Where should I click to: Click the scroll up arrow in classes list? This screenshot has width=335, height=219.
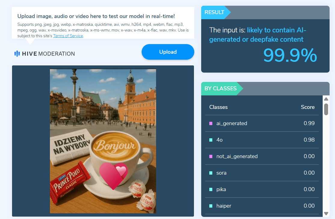click(x=326, y=99)
